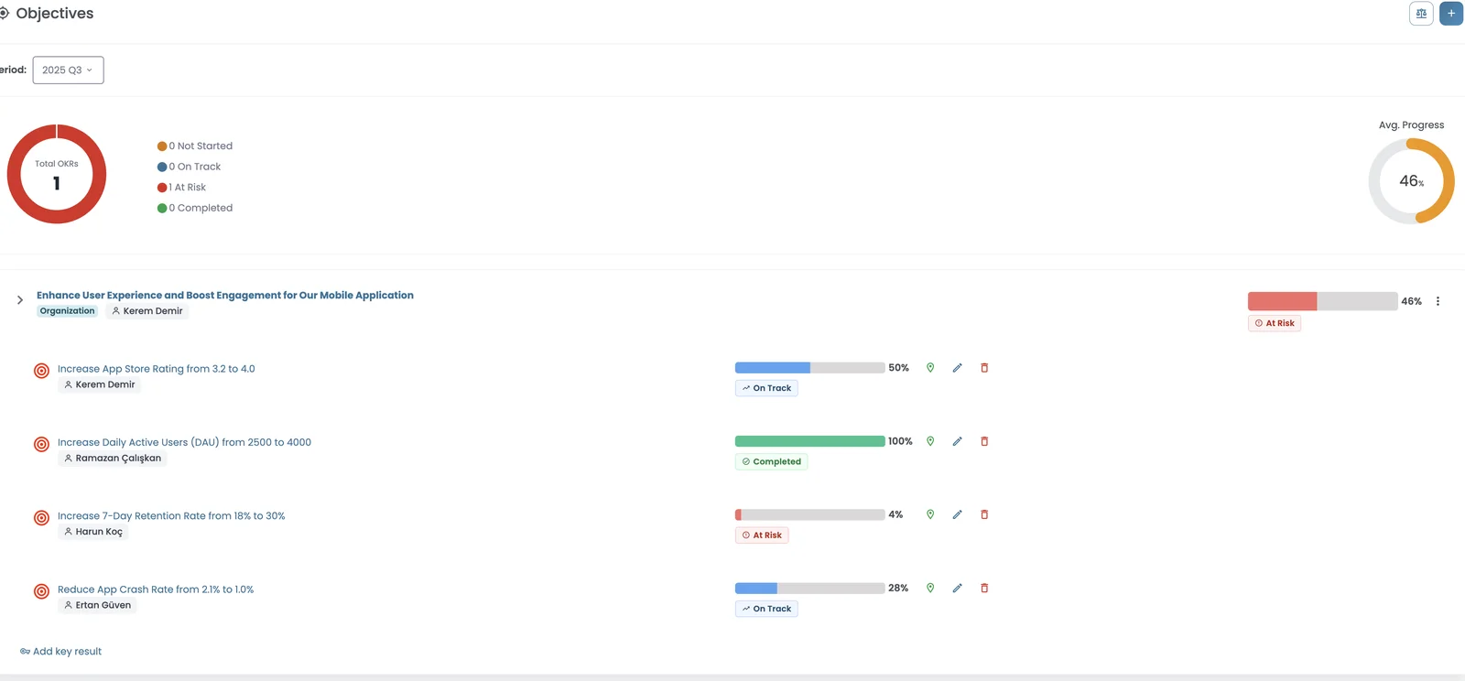Open Increase 7-Day Retention Rate key result
Image resolution: width=1465 pixels, height=681 pixels.
click(x=171, y=516)
